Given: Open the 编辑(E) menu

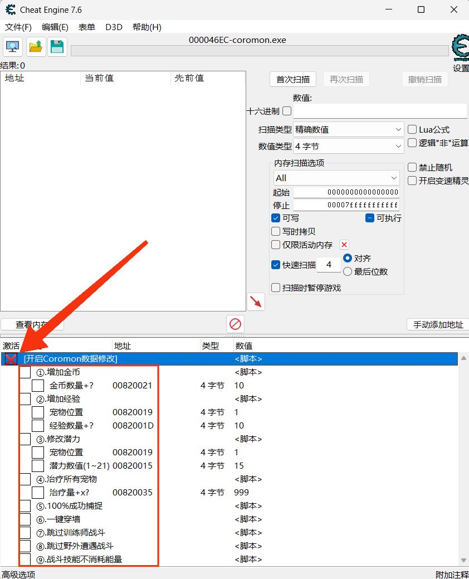Looking at the screenshot, I should [x=55, y=27].
